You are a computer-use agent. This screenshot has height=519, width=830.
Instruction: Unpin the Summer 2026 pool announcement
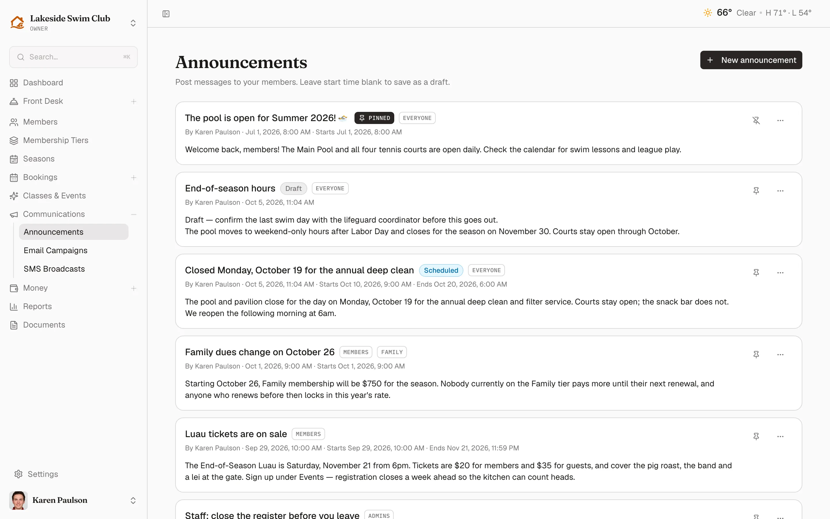pyautogui.click(x=756, y=121)
